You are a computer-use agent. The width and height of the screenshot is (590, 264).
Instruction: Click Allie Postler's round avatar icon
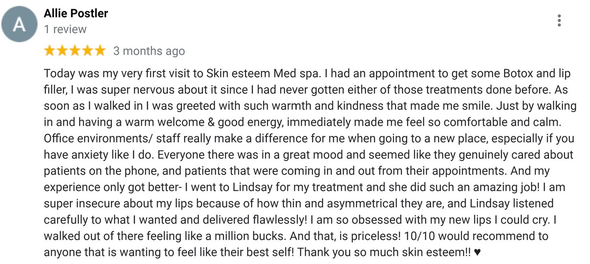pos(19,24)
